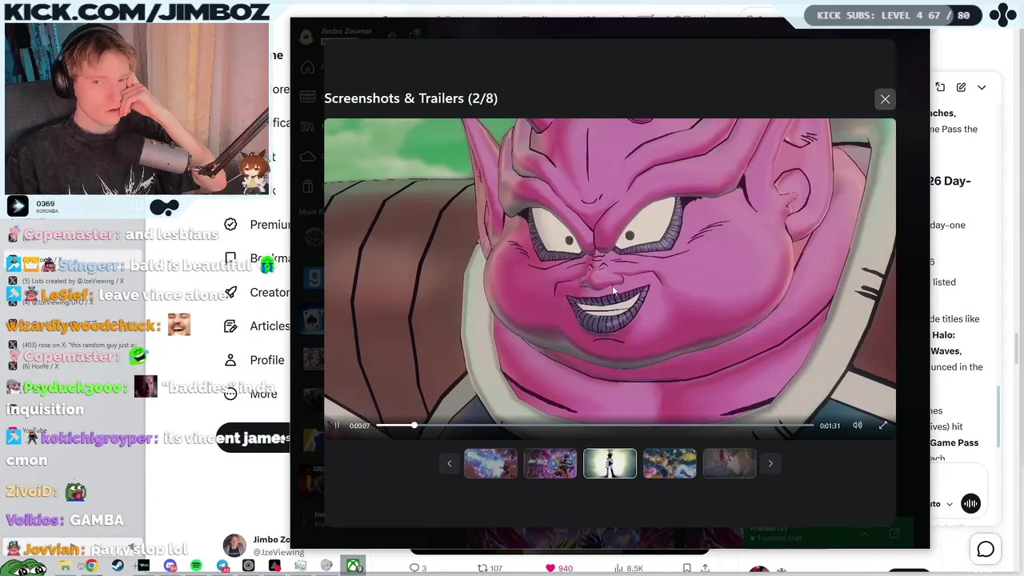Open the Auto mode dropdown in Grok
The image size is (1024, 576).
click(941, 504)
